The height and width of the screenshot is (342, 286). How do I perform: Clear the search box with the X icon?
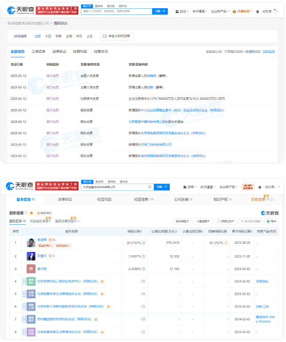click(150, 187)
